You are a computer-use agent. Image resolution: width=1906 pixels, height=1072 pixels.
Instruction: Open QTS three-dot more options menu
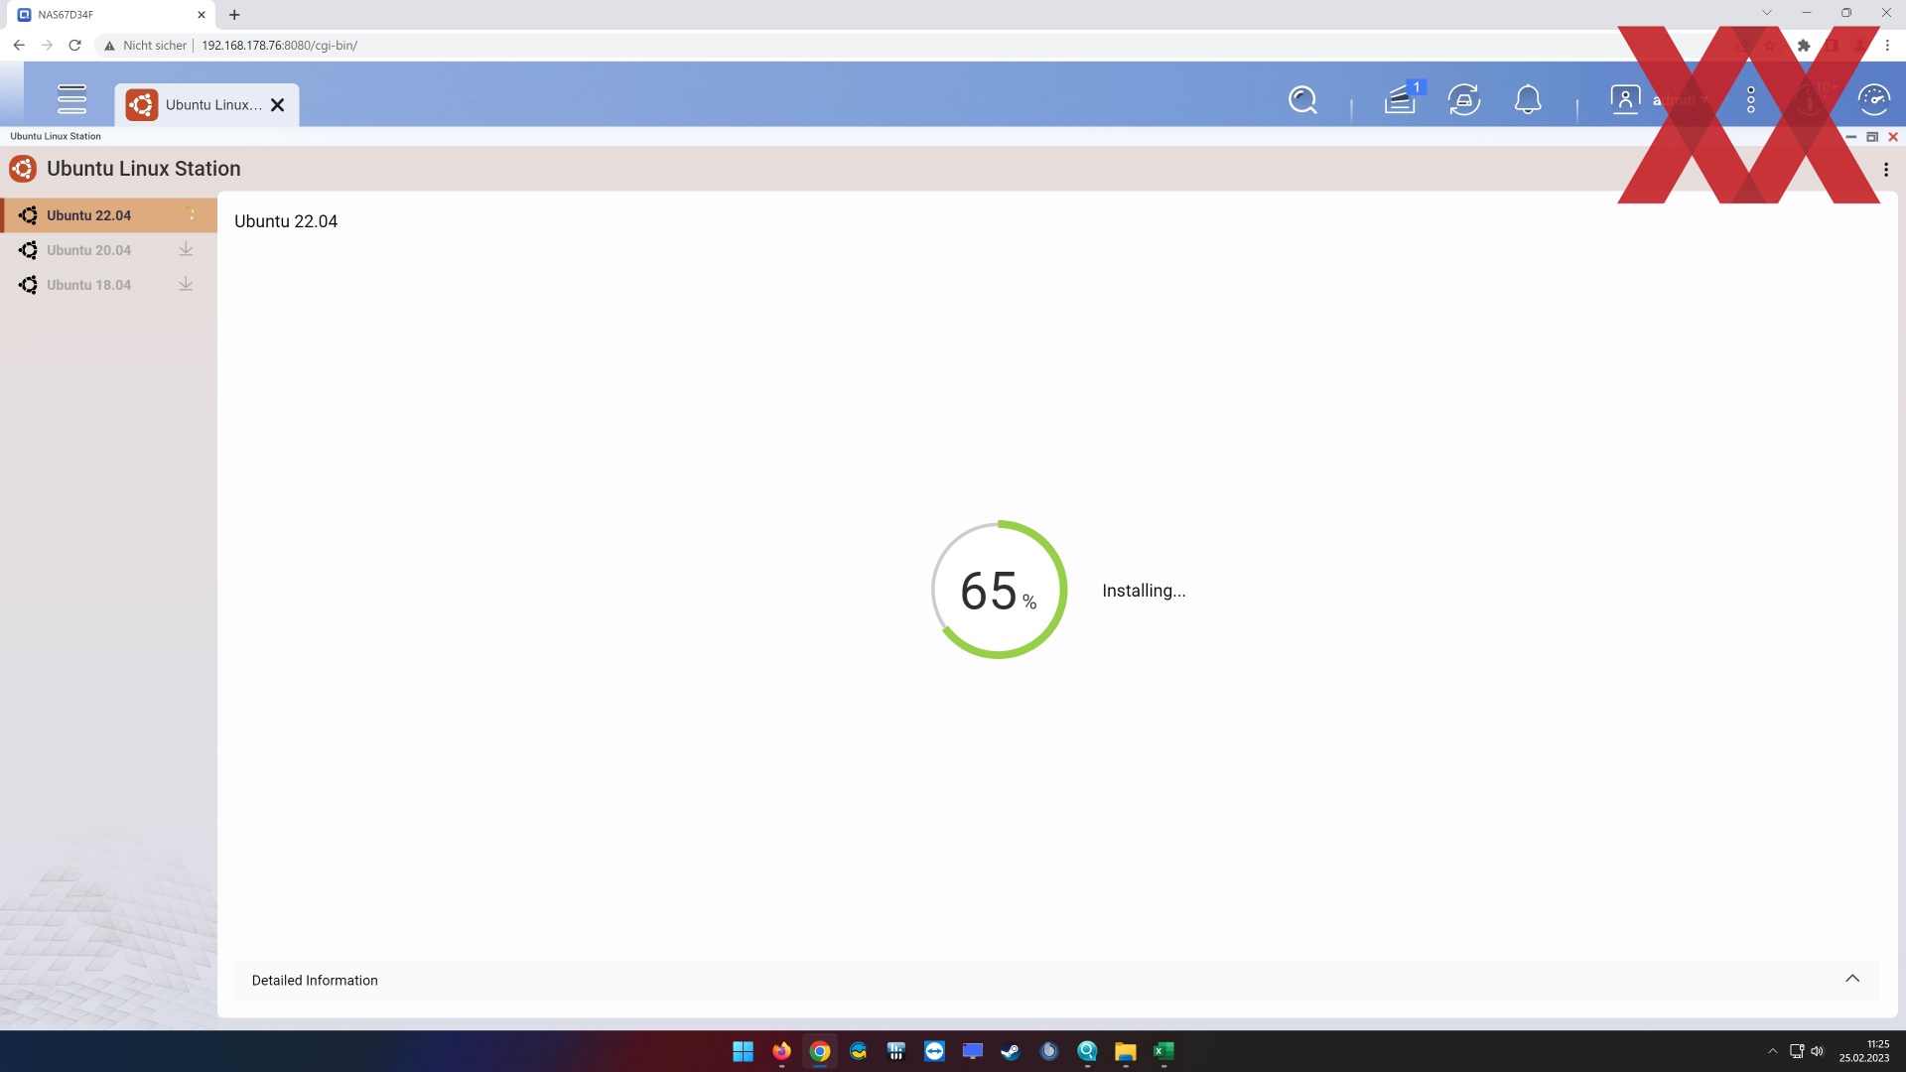[x=1751, y=100]
